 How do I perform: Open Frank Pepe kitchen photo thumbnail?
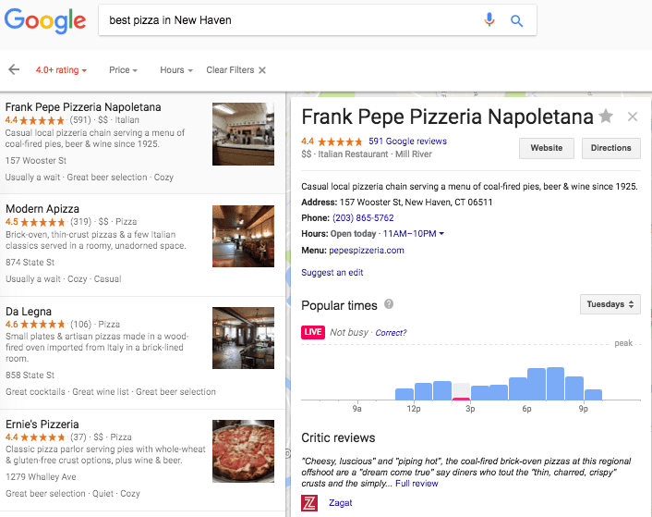pos(243,134)
